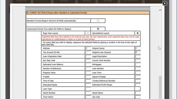
Task: Click the Property Value sequence box
Action: 88,73
